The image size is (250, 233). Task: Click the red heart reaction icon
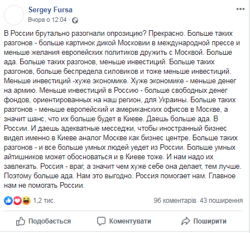(17, 201)
